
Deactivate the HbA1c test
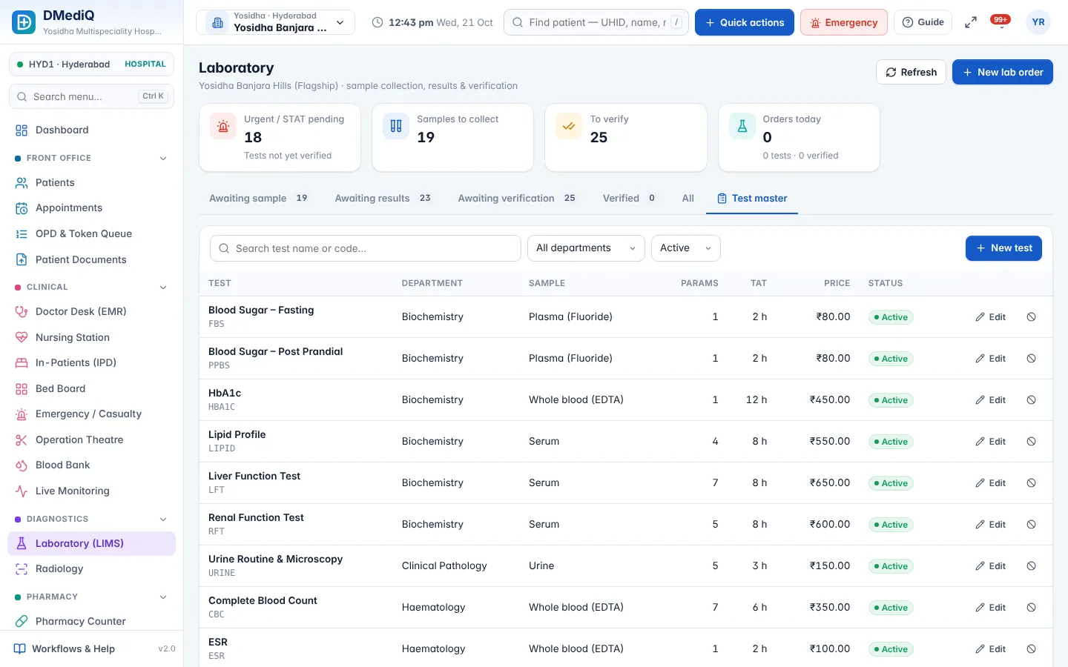1031,400
